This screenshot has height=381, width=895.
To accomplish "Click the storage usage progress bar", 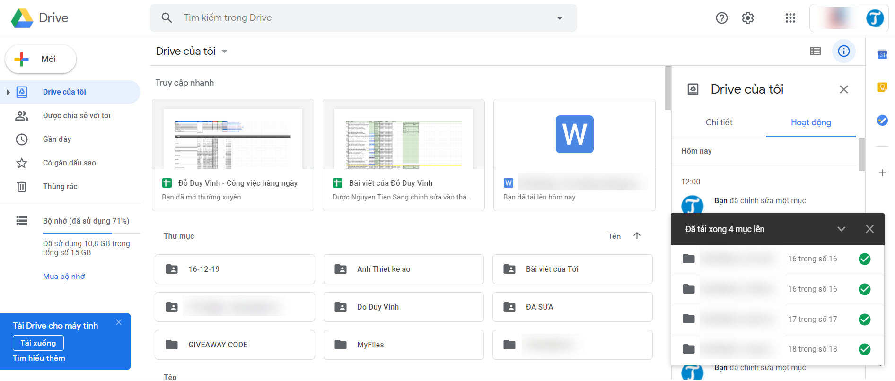I will (92, 234).
